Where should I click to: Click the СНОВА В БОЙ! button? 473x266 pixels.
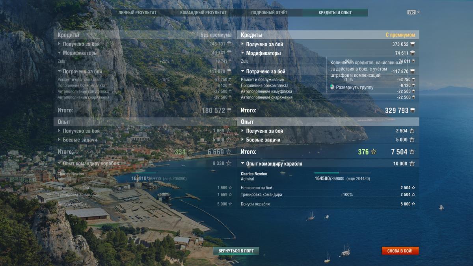[400, 251]
